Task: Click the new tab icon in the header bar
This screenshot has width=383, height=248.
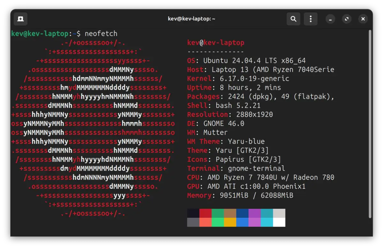Action: pos(20,19)
